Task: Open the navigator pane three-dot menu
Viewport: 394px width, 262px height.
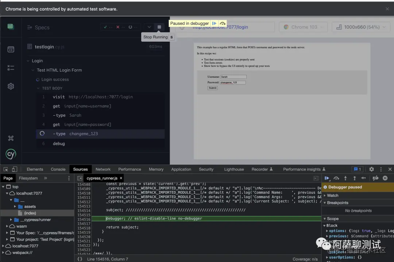Action: [x=69, y=178]
